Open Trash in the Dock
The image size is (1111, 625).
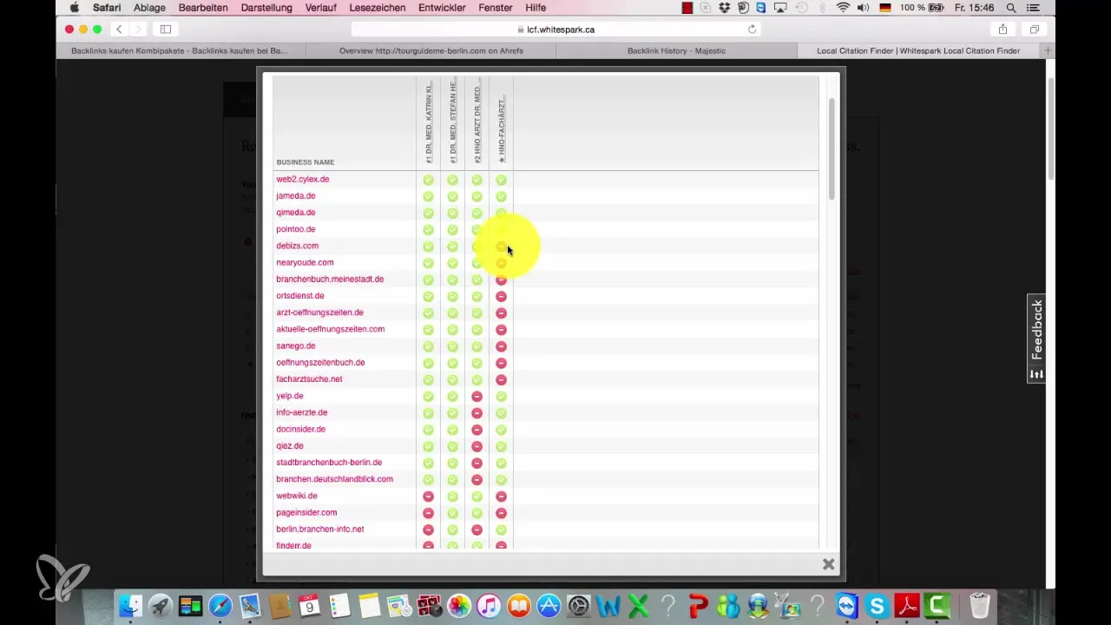click(x=980, y=605)
